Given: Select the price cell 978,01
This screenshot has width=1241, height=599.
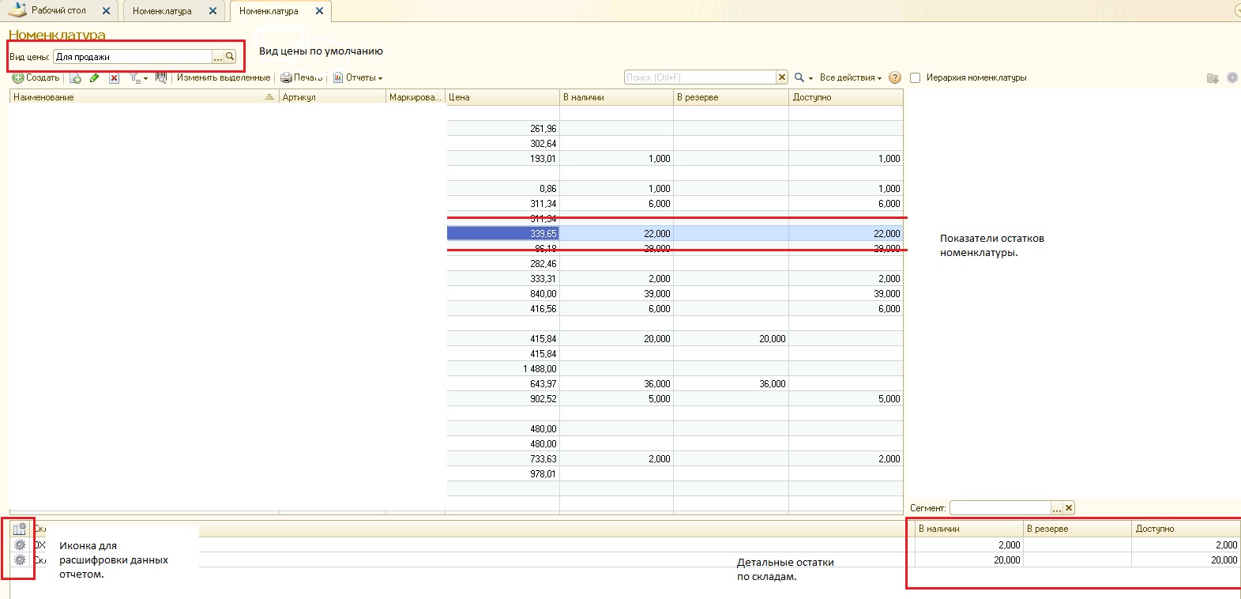Looking at the screenshot, I should click(503, 473).
